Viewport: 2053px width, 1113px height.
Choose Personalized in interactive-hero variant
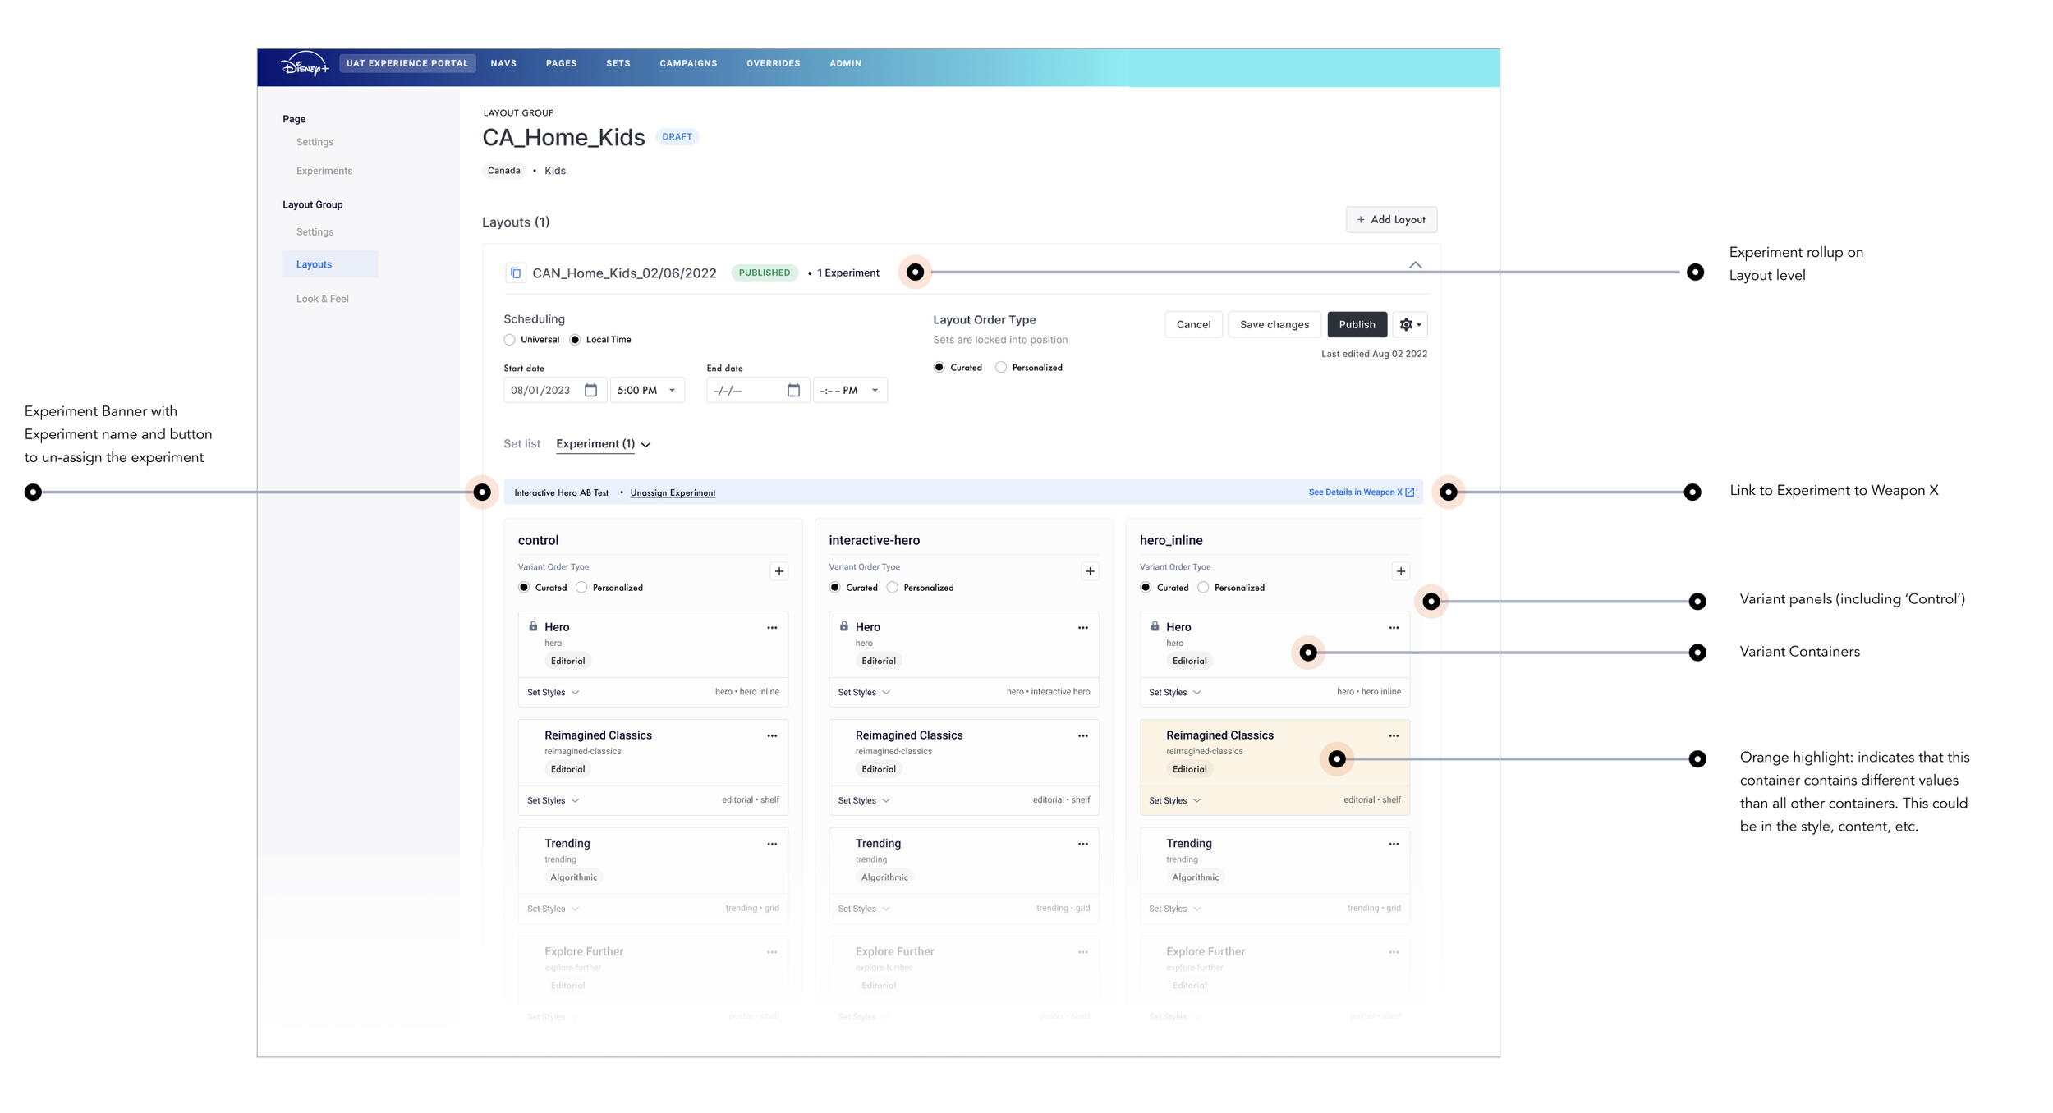892,588
